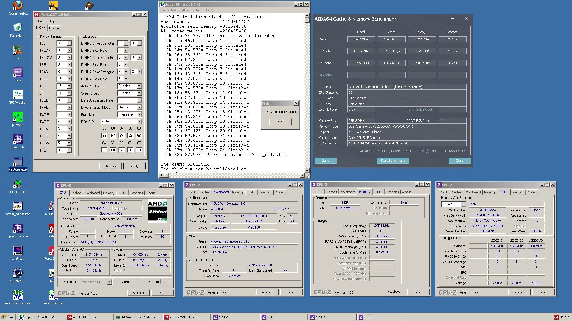Click OK in CPU-Z SPD window

(x=543, y=292)
